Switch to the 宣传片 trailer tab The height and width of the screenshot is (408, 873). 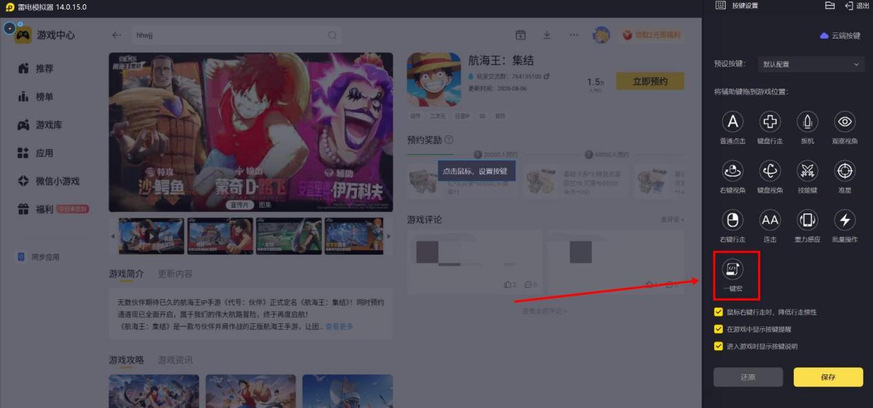coord(239,205)
